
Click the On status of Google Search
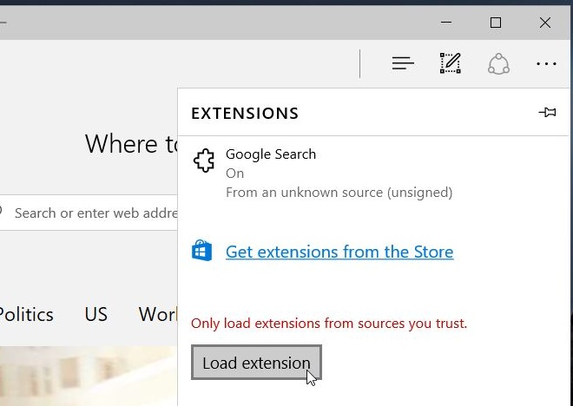click(x=234, y=174)
